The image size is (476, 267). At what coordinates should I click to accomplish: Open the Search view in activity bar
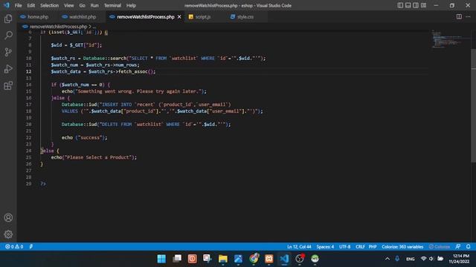click(x=8, y=36)
